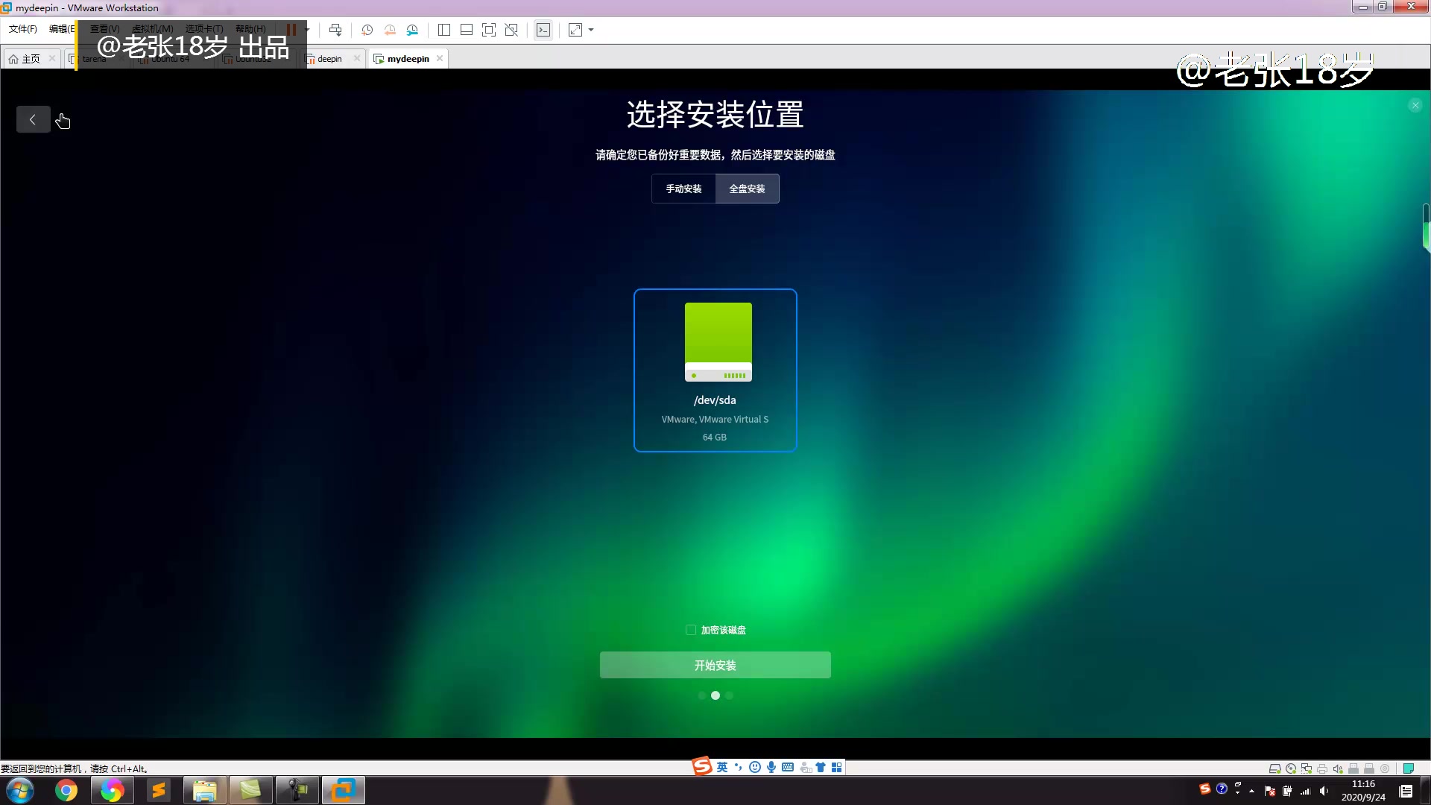Launch Google Chrome from the taskbar
Screen dimensions: 1431x805
[x=66, y=790]
